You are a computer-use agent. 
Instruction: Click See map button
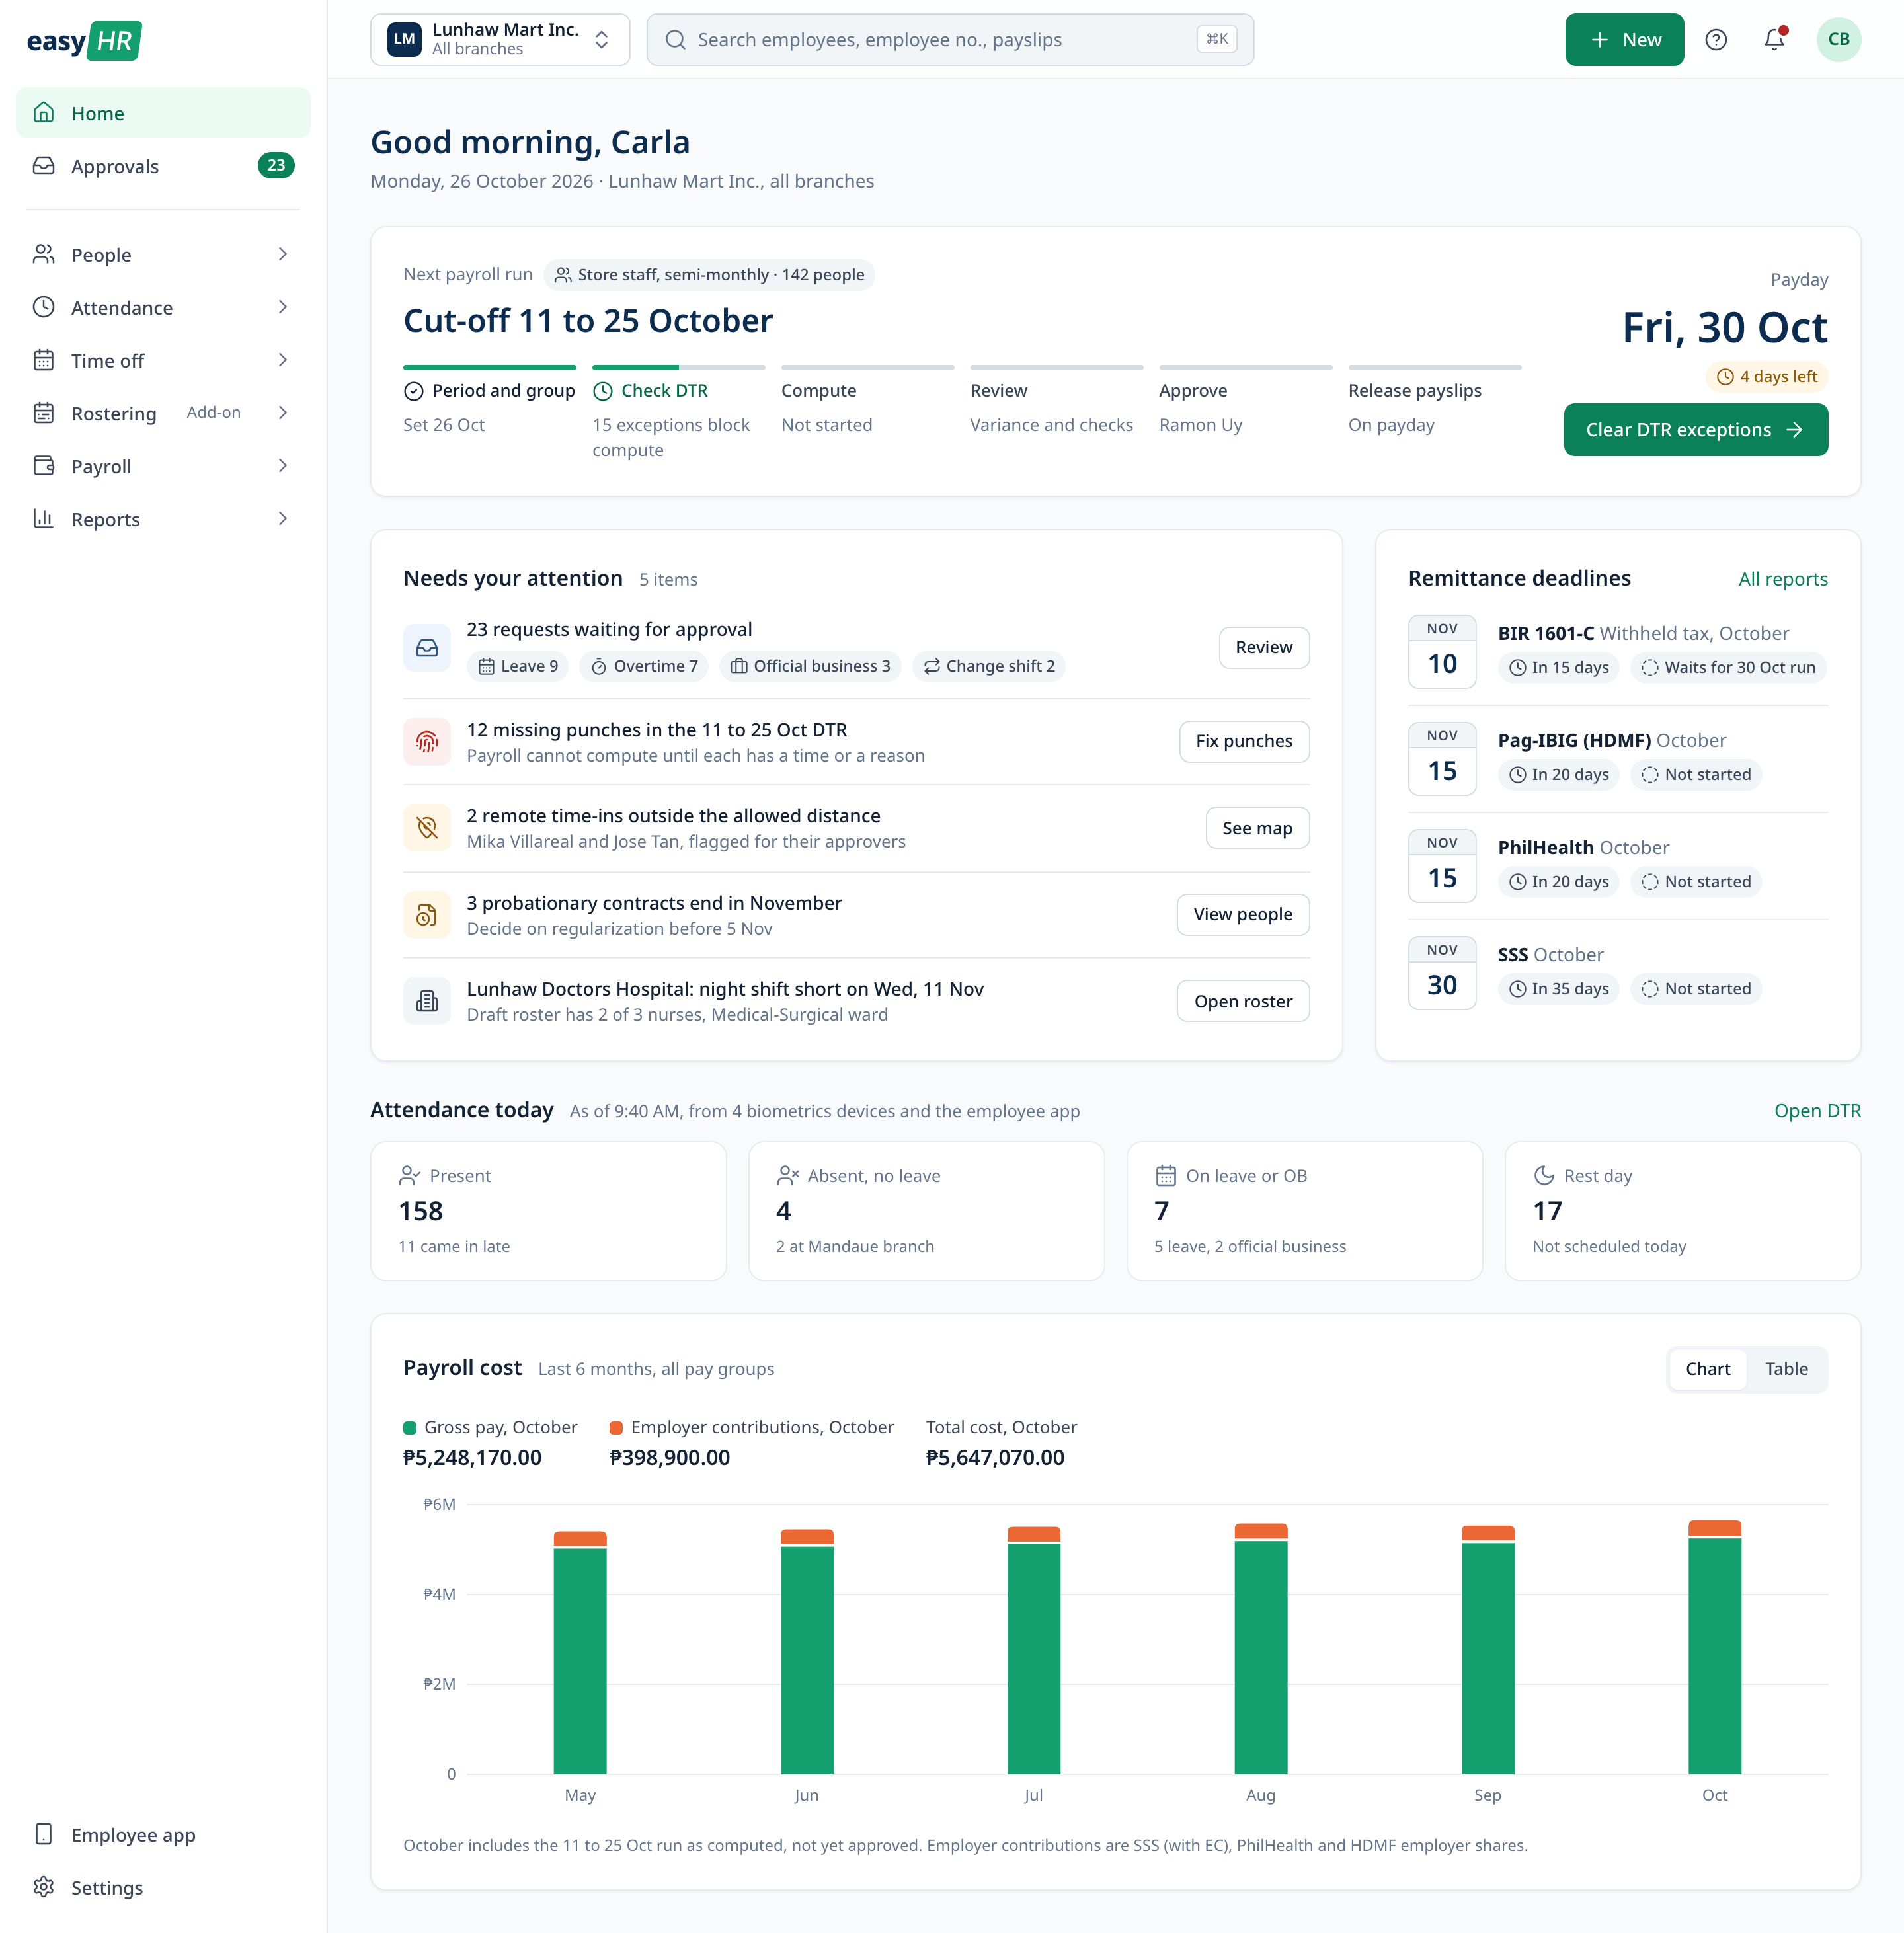pos(1257,828)
